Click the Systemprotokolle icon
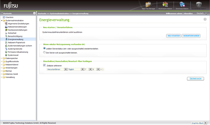 click(x=6, y=49)
